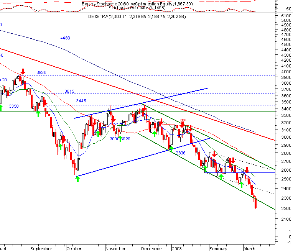Click the 4000 value on the price axis
Screen dimensions: 293x251
[286, 72]
